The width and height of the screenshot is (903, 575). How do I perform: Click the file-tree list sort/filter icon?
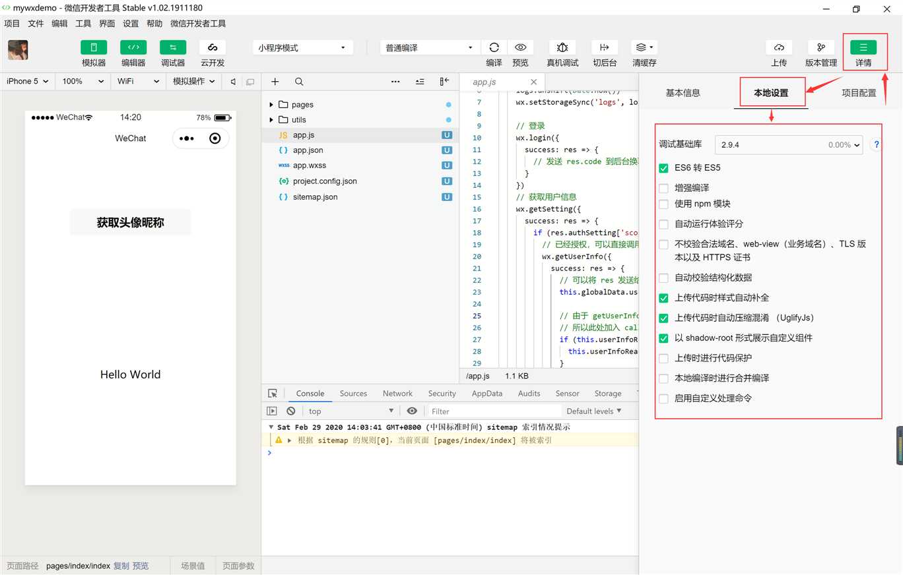coord(420,82)
